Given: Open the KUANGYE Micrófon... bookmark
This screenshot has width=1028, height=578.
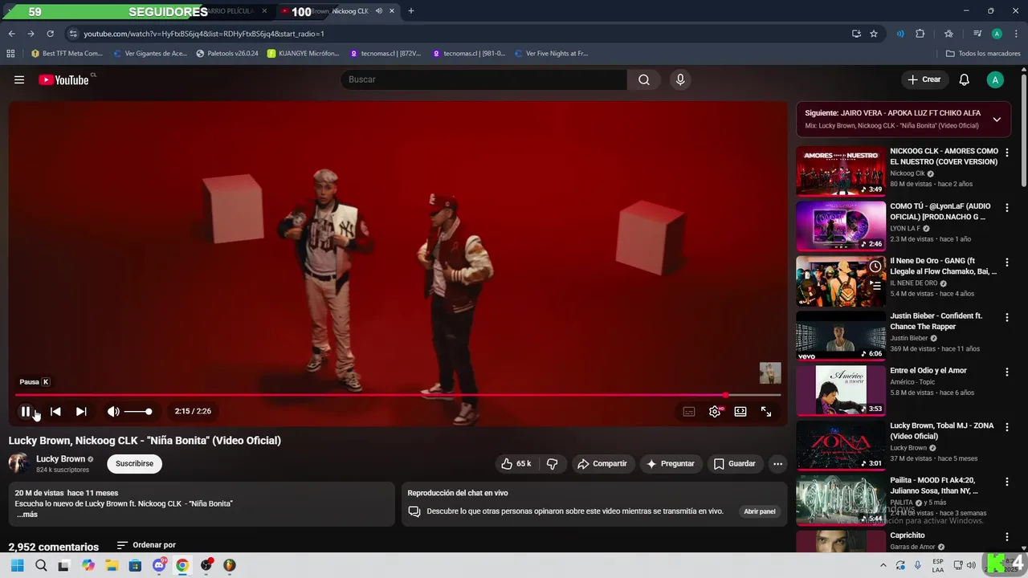Looking at the screenshot, I should (x=304, y=54).
